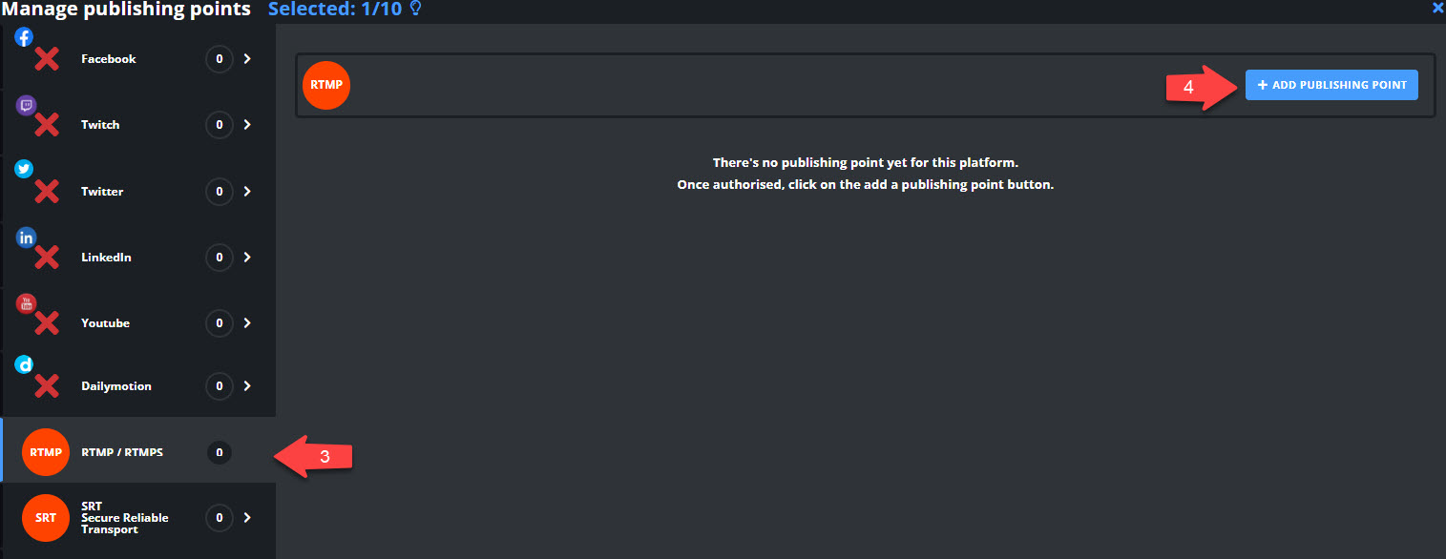Click the Twitter bird icon
Viewport: 1446px width, 559px height.
pos(24,169)
